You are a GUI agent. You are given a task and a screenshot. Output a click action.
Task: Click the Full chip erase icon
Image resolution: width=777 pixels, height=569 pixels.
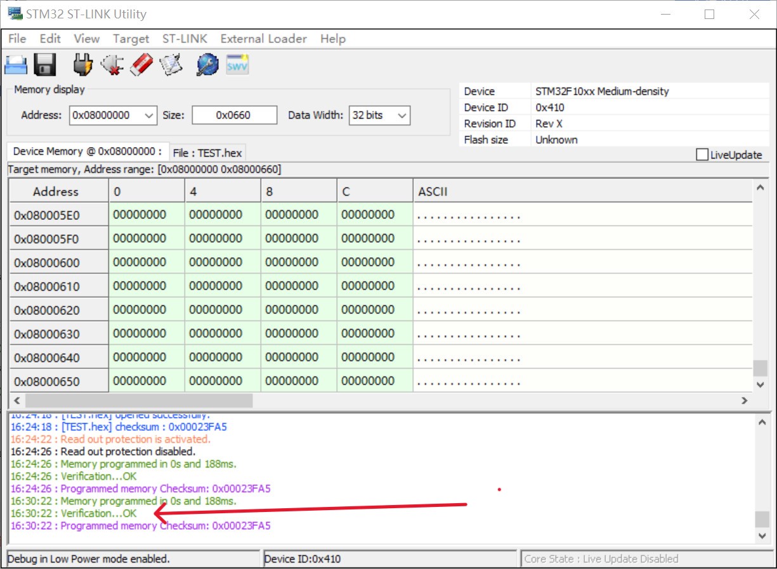[x=141, y=64]
